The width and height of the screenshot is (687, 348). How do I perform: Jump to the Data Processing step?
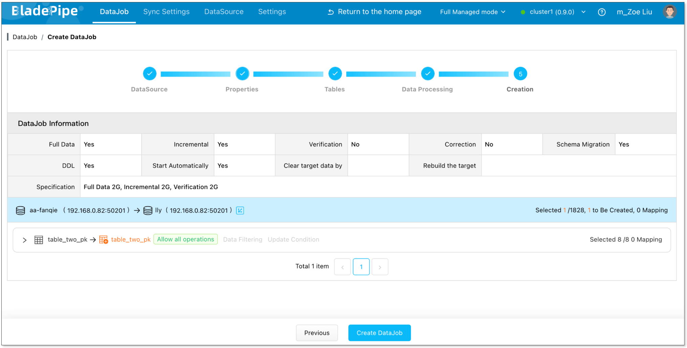point(428,74)
